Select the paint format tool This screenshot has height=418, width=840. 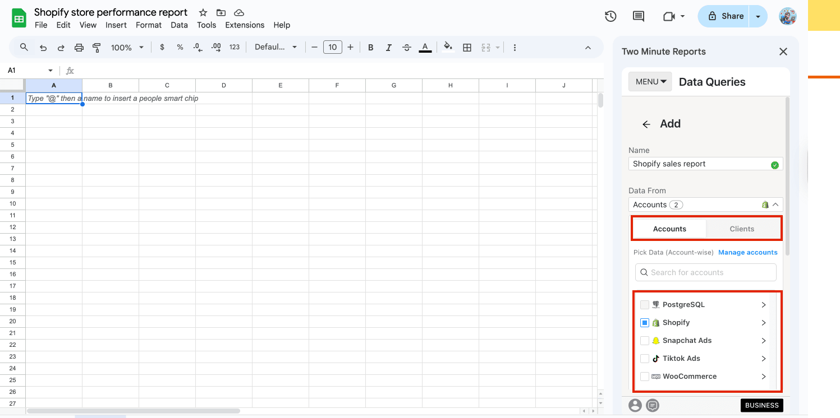[x=97, y=48]
